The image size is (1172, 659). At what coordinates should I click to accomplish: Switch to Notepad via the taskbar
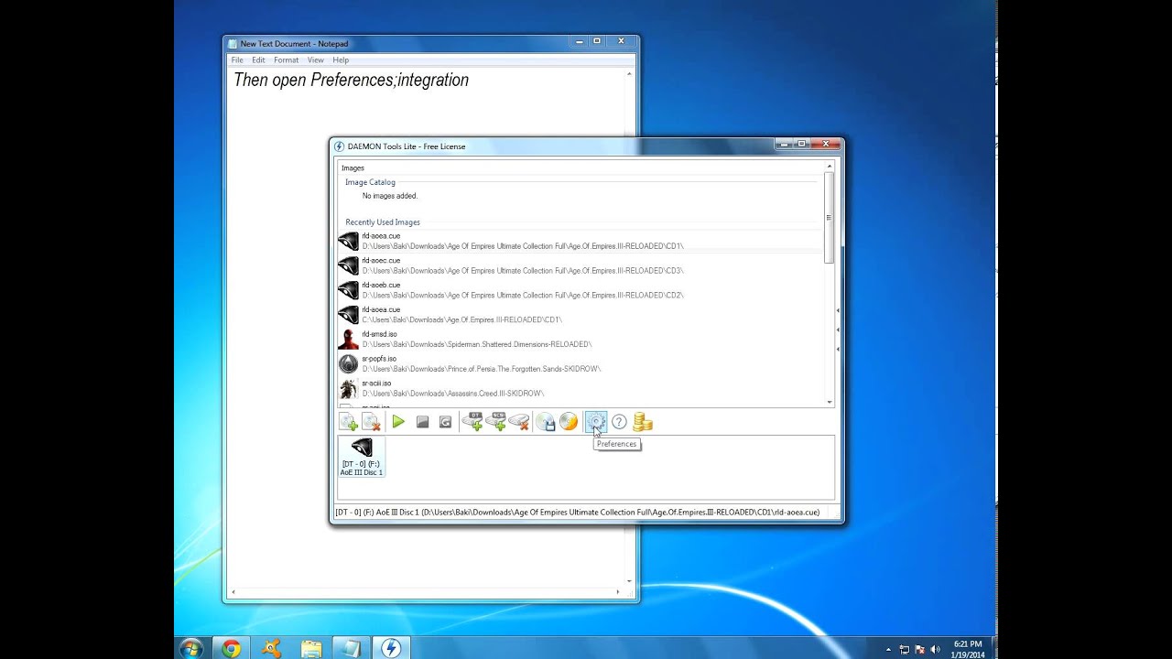tap(351, 648)
